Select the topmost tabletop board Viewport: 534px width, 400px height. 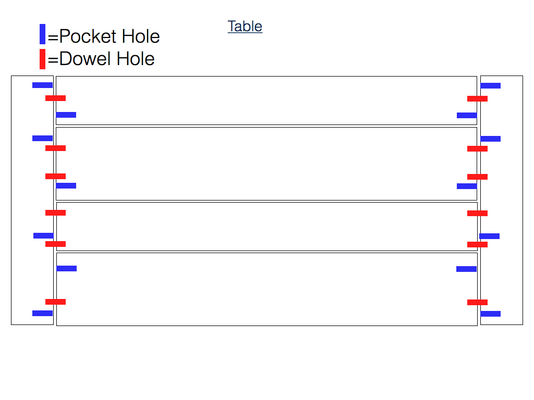point(266,101)
